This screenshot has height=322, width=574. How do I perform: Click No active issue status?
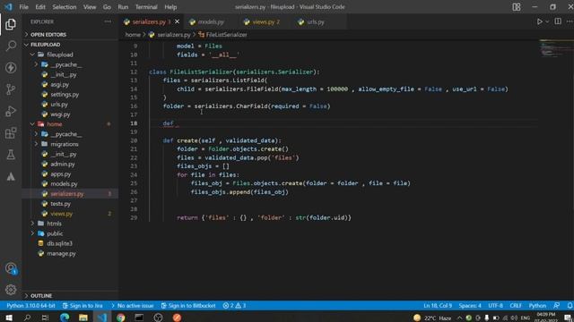pyautogui.click(x=132, y=306)
